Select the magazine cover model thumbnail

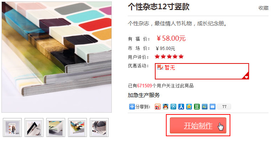(12, 128)
